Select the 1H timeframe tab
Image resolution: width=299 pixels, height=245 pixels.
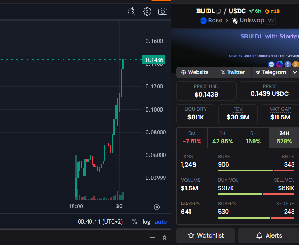pyautogui.click(x=222, y=138)
